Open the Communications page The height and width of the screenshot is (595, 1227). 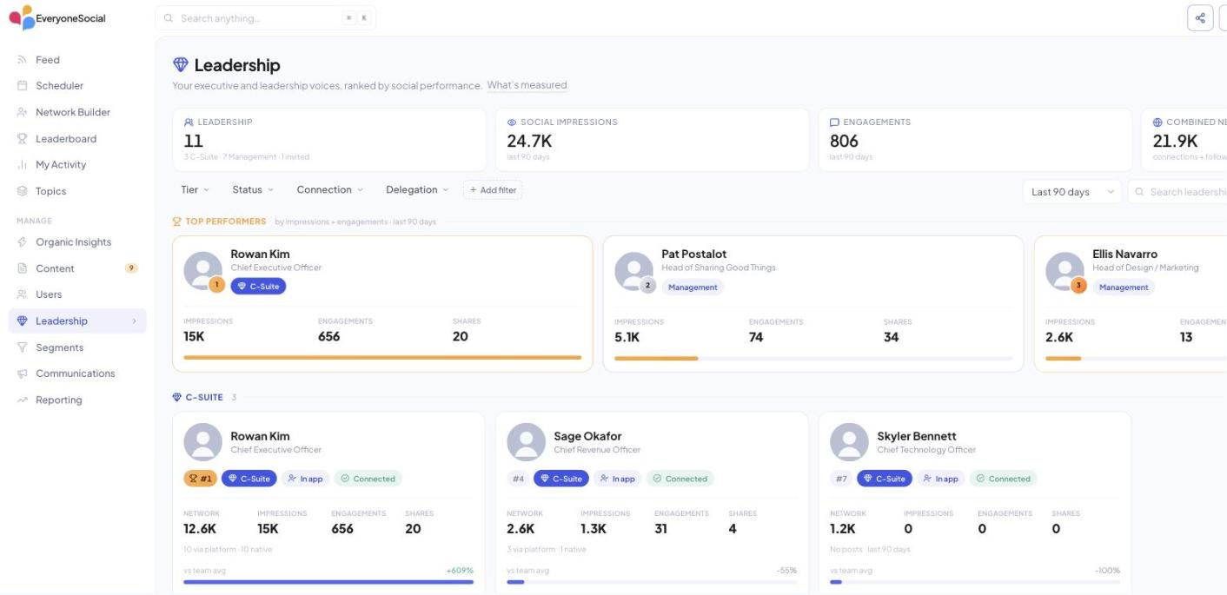[x=76, y=374]
